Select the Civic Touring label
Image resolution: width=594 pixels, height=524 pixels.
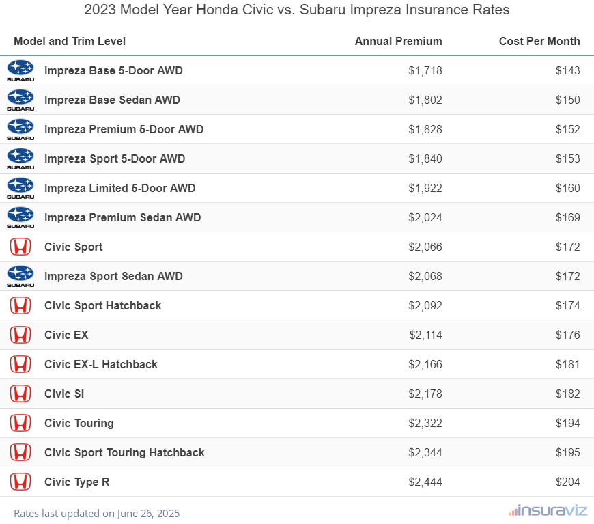pyautogui.click(x=79, y=423)
